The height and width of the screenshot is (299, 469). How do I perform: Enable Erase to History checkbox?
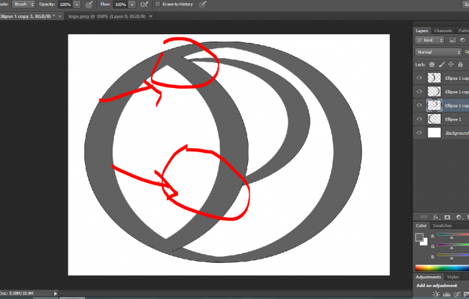(x=157, y=4)
